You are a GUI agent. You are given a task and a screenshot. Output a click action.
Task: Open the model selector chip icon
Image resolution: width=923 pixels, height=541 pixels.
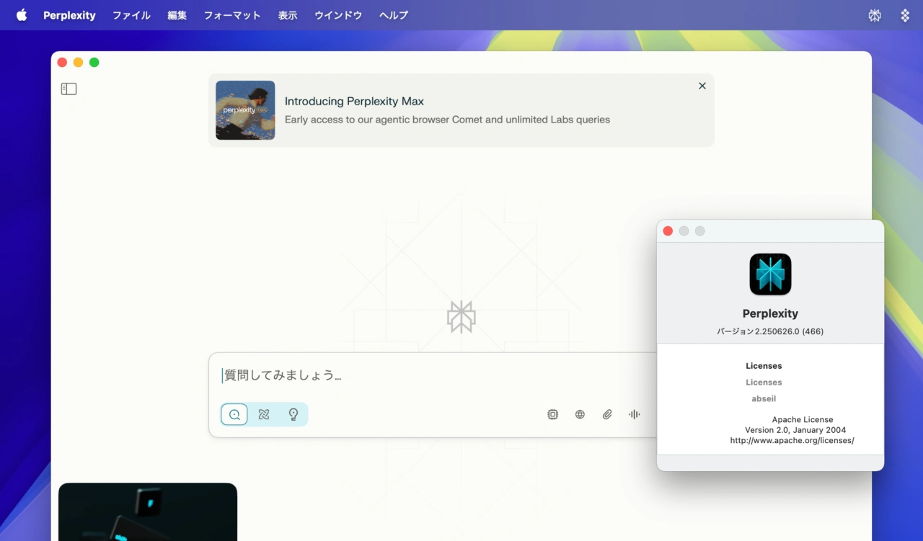click(552, 414)
